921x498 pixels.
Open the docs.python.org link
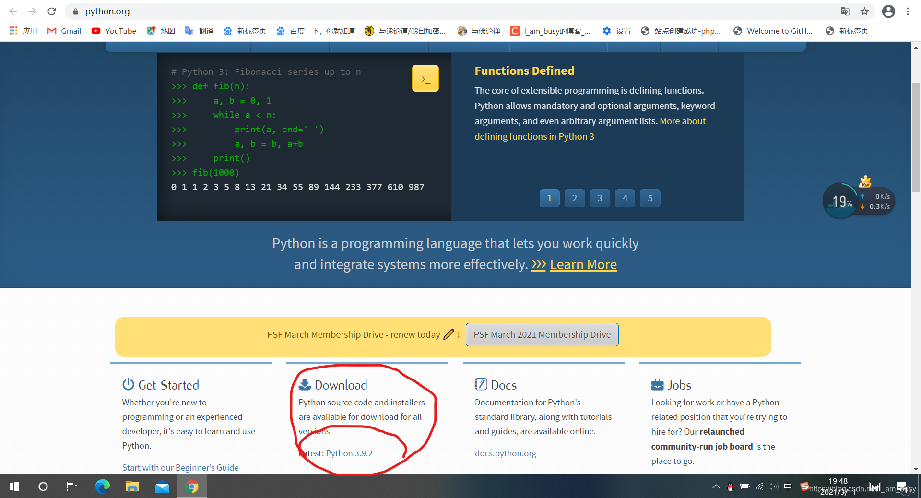pos(506,453)
